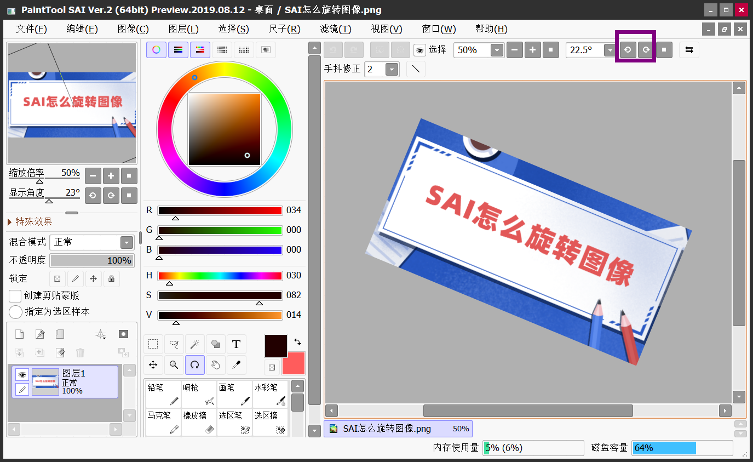Create a new layer folder
Viewport: 753px width, 462px height.
coord(60,334)
